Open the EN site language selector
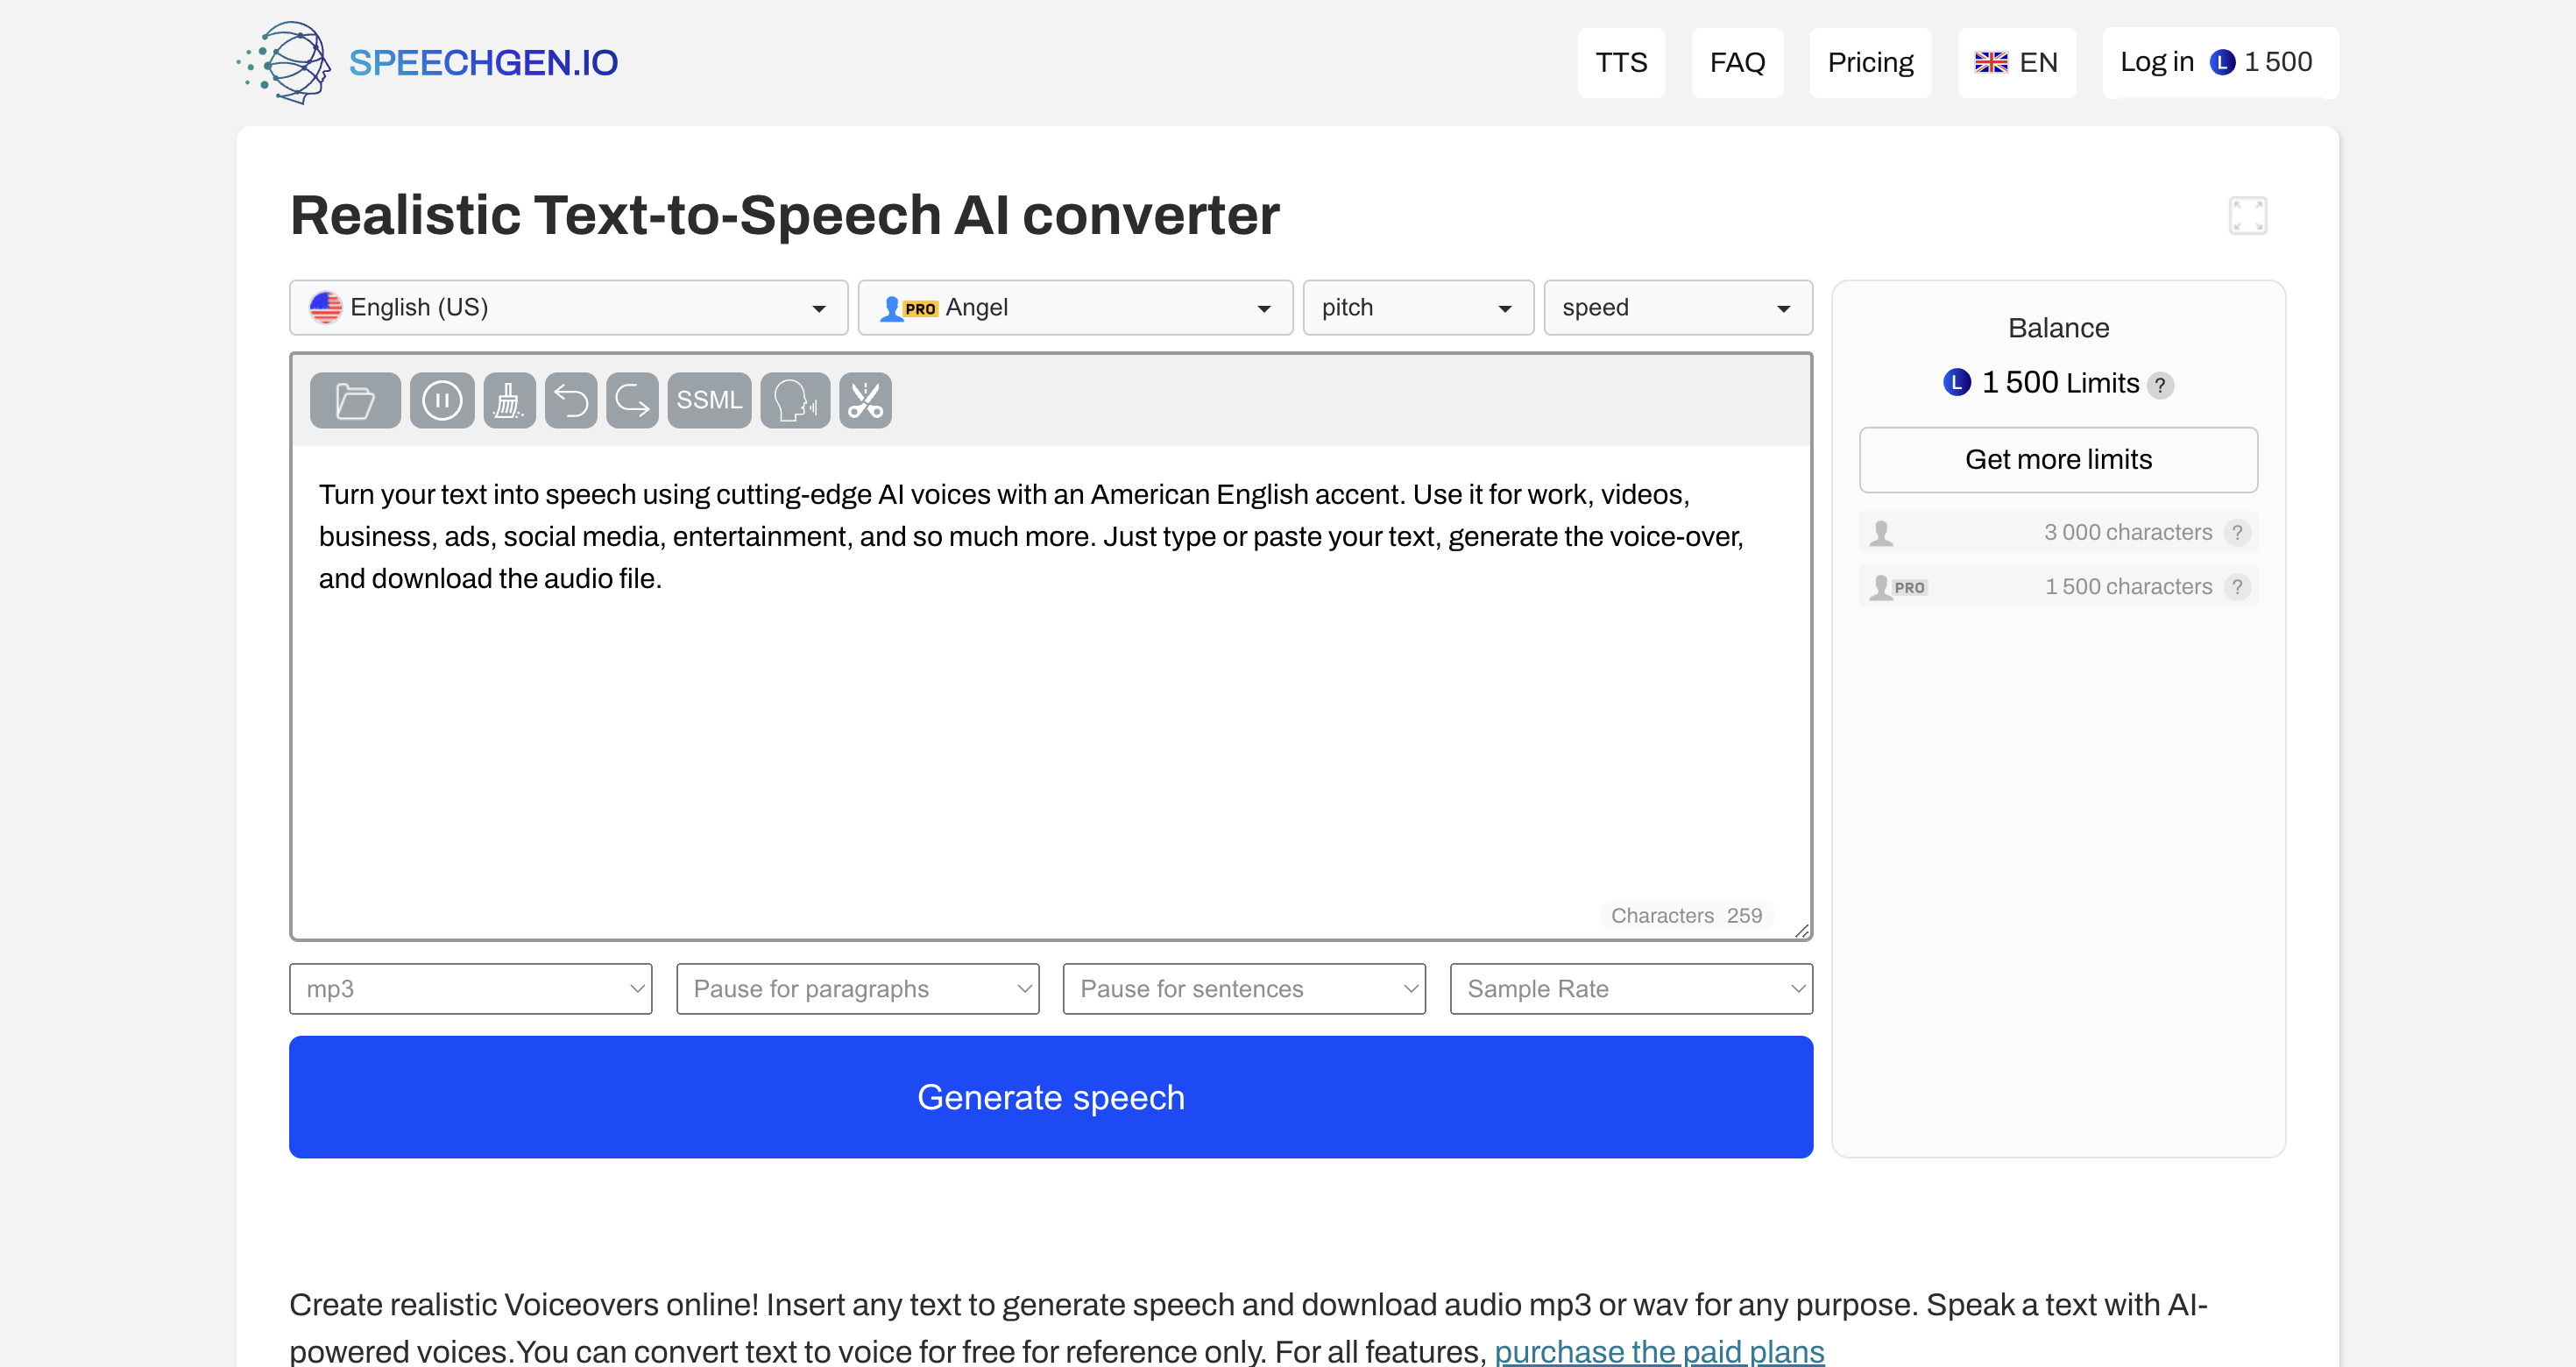Viewport: 2576px width, 1367px height. click(2016, 63)
